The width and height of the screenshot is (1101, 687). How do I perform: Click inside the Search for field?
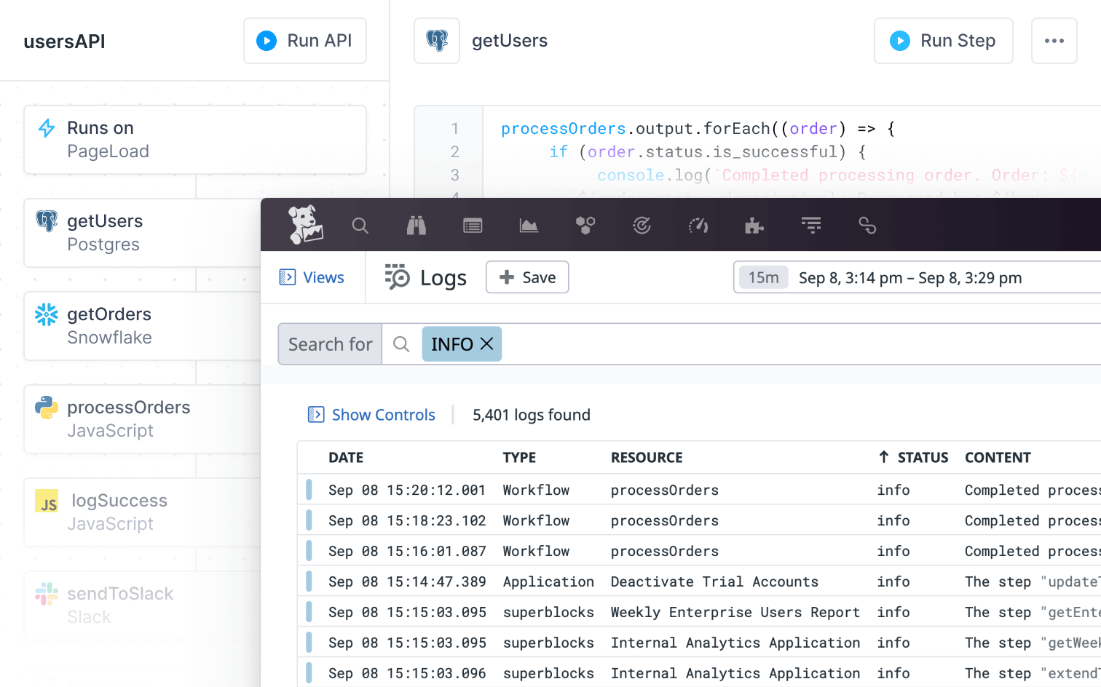[x=329, y=343]
